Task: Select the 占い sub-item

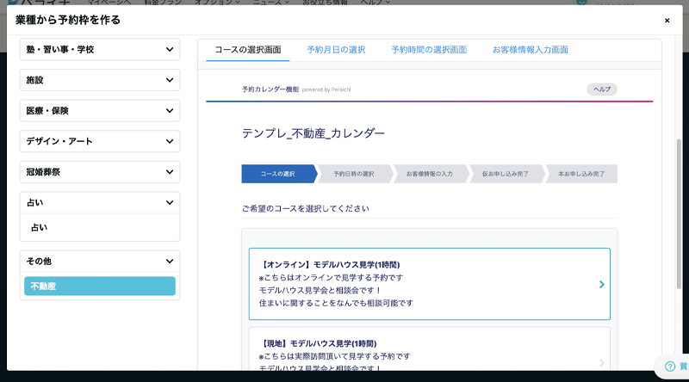Action: pyautogui.click(x=40, y=228)
